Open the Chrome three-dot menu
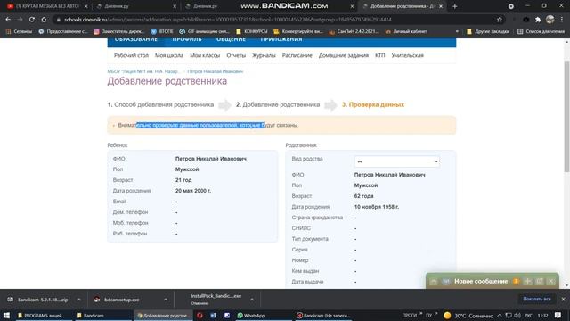 tap(562, 20)
